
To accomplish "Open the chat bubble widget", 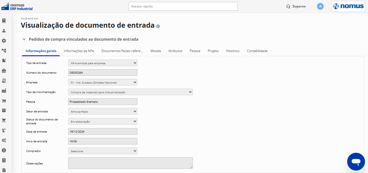I will click(356, 162).
